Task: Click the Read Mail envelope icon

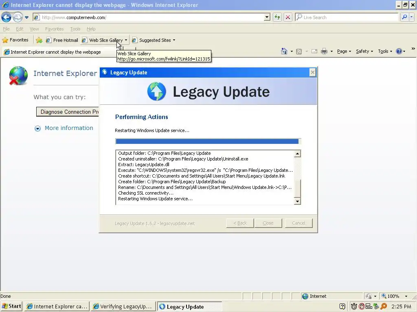Action: (x=314, y=52)
